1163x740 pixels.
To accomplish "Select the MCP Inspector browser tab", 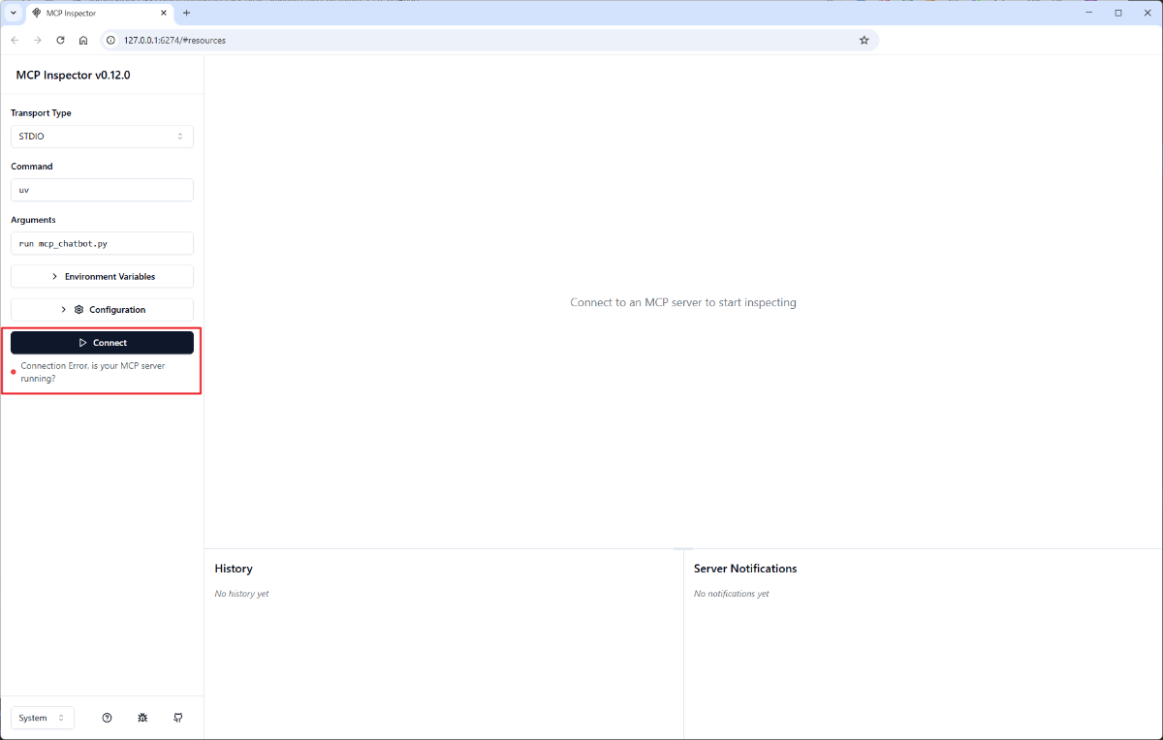I will [x=100, y=13].
